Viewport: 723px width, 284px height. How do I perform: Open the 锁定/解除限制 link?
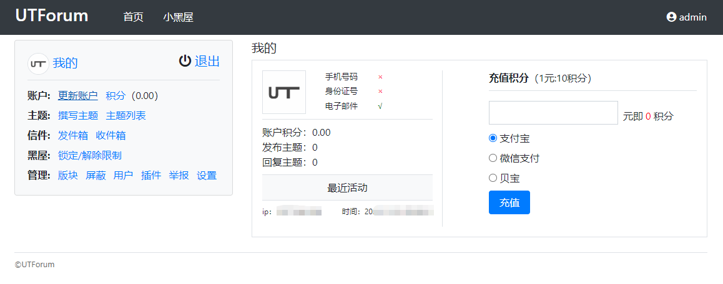coord(90,156)
